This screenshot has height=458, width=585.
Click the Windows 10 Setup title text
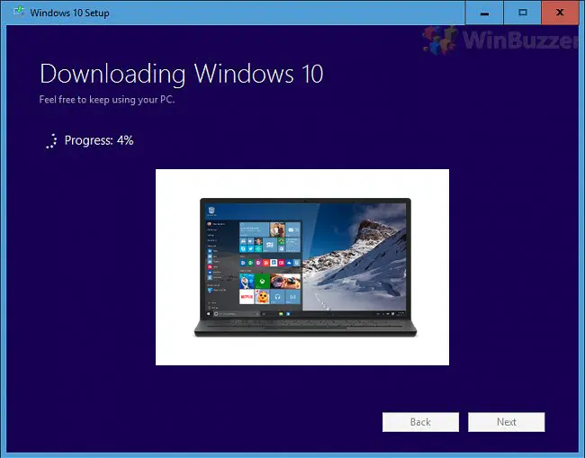pos(72,13)
